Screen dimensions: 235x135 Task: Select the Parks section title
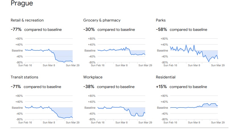coord(161,20)
